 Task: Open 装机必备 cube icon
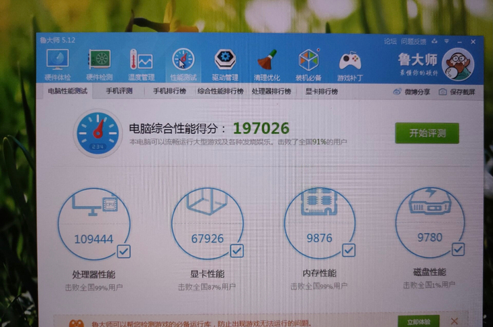(x=309, y=60)
